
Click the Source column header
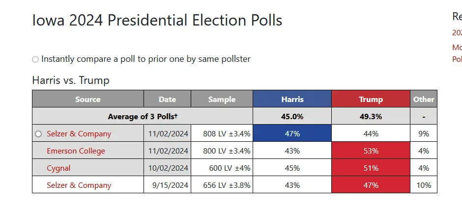tap(88, 99)
